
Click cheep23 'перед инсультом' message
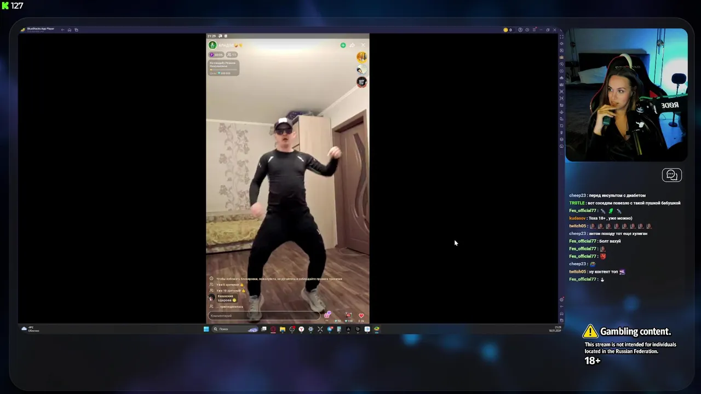(607, 195)
